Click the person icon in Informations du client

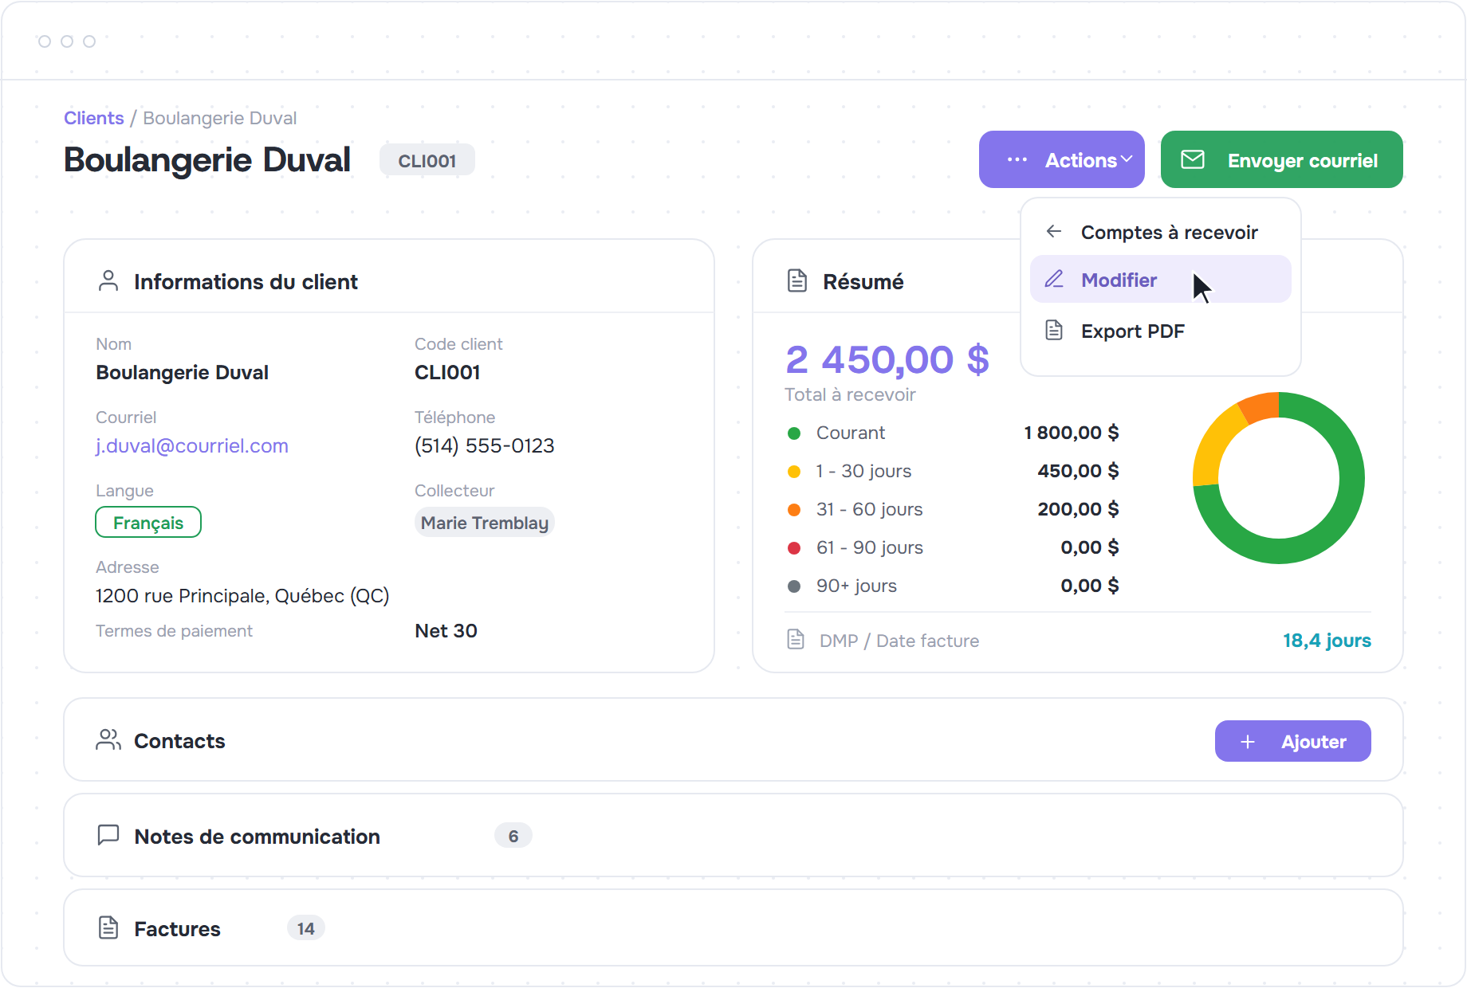[108, 280]
